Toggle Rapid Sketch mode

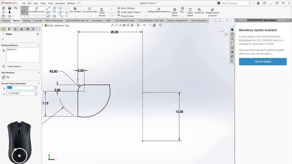coord(190,12)
